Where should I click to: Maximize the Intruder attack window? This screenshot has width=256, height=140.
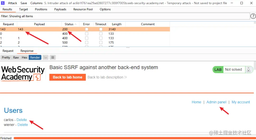pos(242,3)
